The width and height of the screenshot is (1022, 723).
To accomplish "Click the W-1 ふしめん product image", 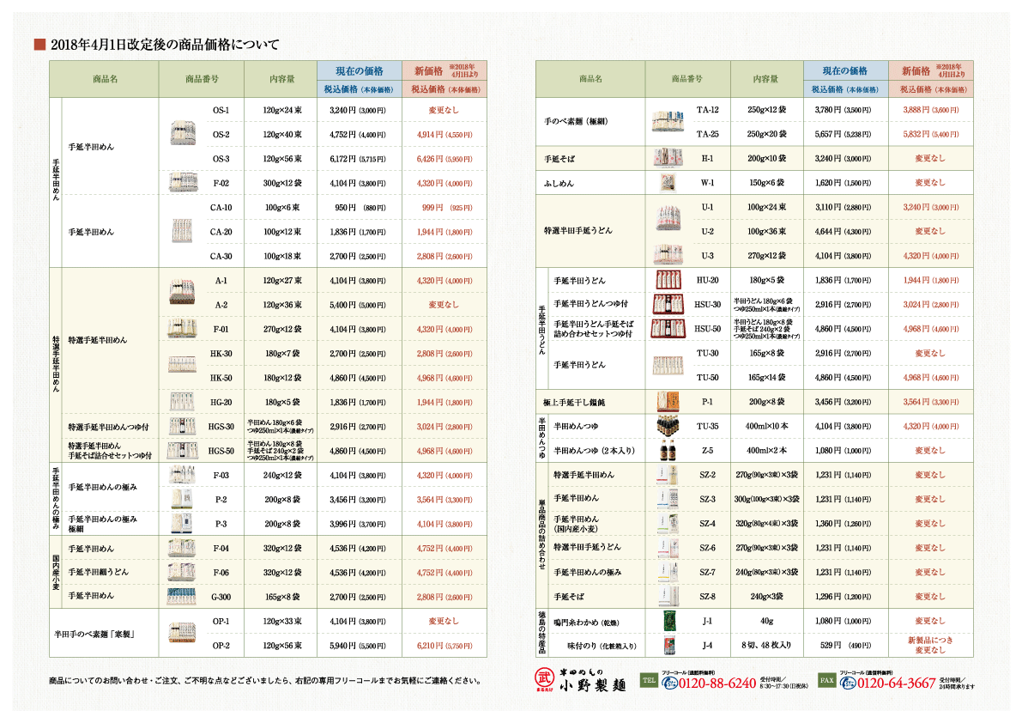I will click(x=667, y=183).
